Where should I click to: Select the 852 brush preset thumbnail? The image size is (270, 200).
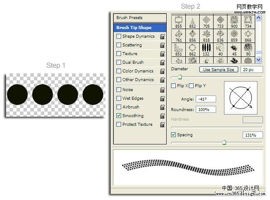pos(192,22)
